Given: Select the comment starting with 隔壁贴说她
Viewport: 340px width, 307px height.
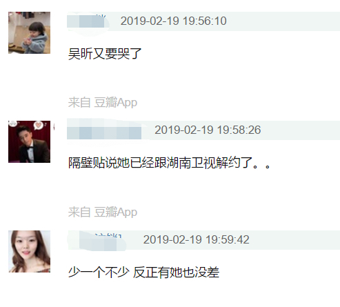Looking at the screenshot, I should [169, 163].
